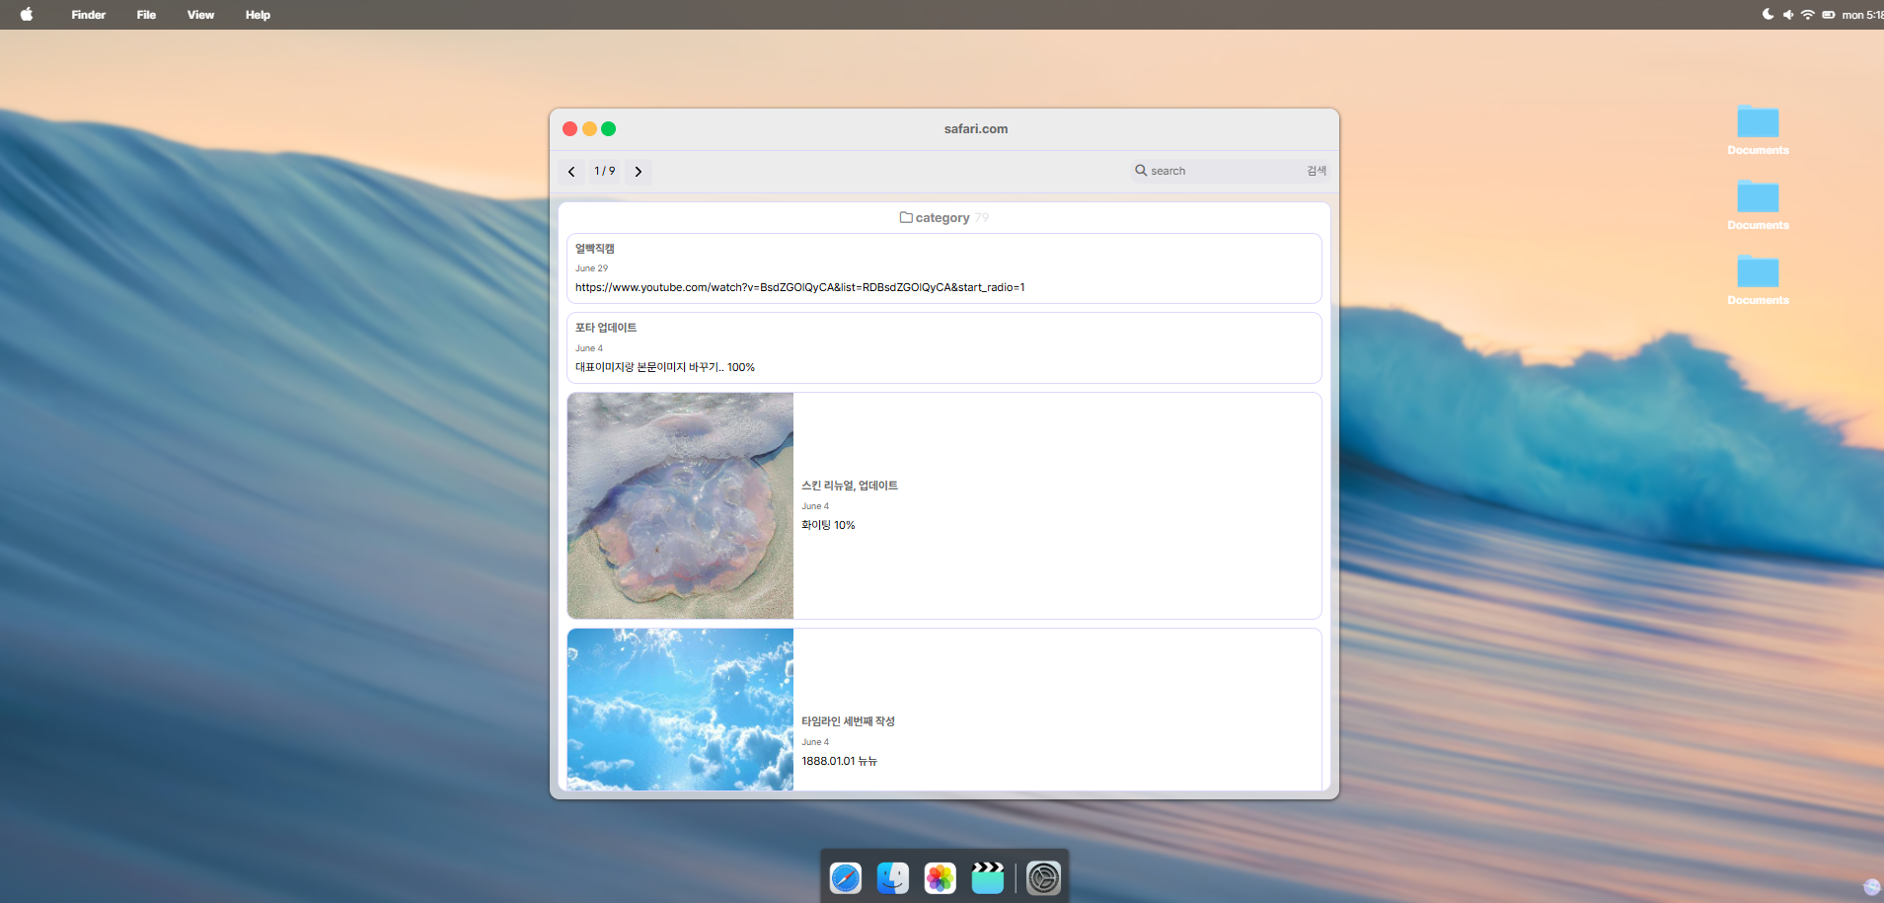Open the 포타 업데이트 post title
This screenshot has height=903, width=1884.
606,328
